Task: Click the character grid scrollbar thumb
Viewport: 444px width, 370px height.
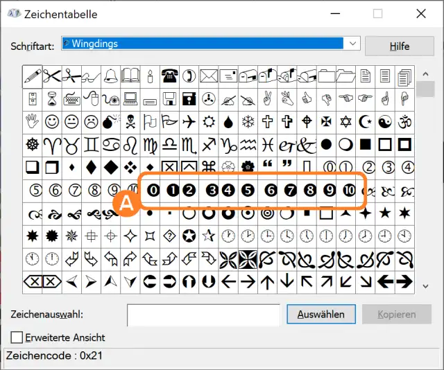Action: click(425, 89)
